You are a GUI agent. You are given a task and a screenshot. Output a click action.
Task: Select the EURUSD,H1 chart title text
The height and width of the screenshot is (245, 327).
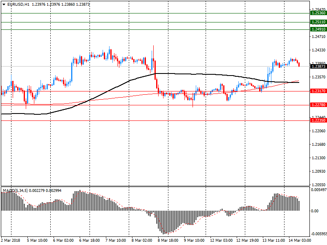pos(18,4)
